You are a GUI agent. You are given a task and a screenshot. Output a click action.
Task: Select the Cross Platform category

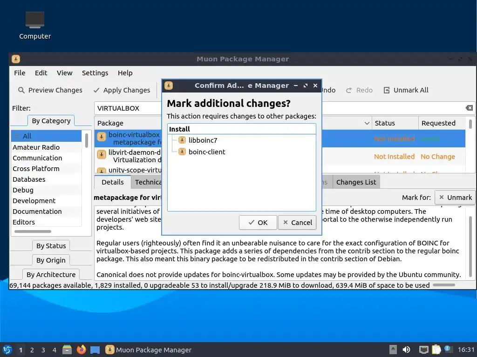(46, 168)
